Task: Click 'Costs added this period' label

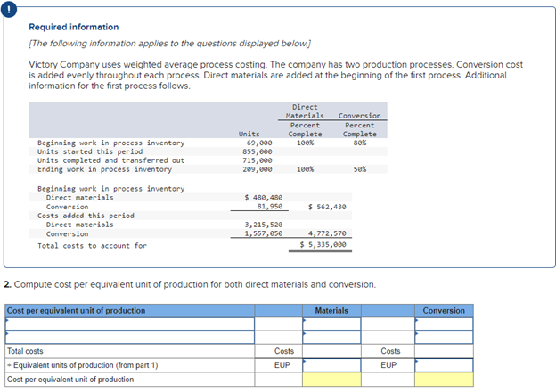Action: tap(86, 216)
